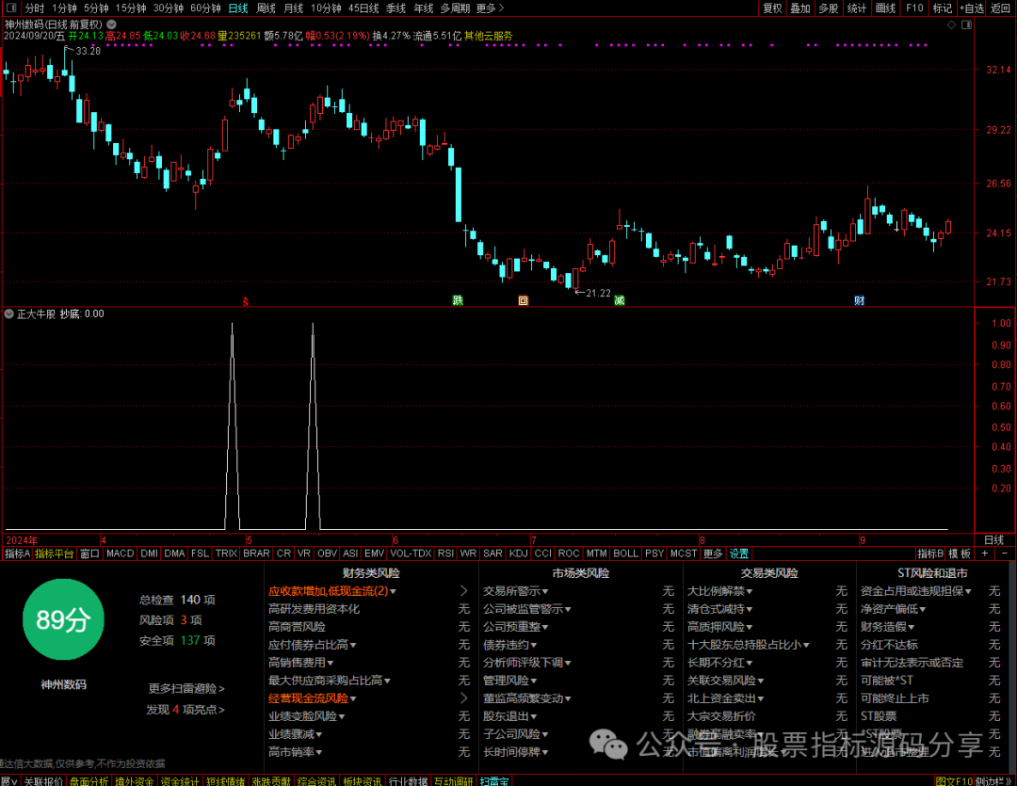Viewport: 1017px width, 786px height.
Task: Click the blue 财 event marker
Action: [x=860, y=300]
